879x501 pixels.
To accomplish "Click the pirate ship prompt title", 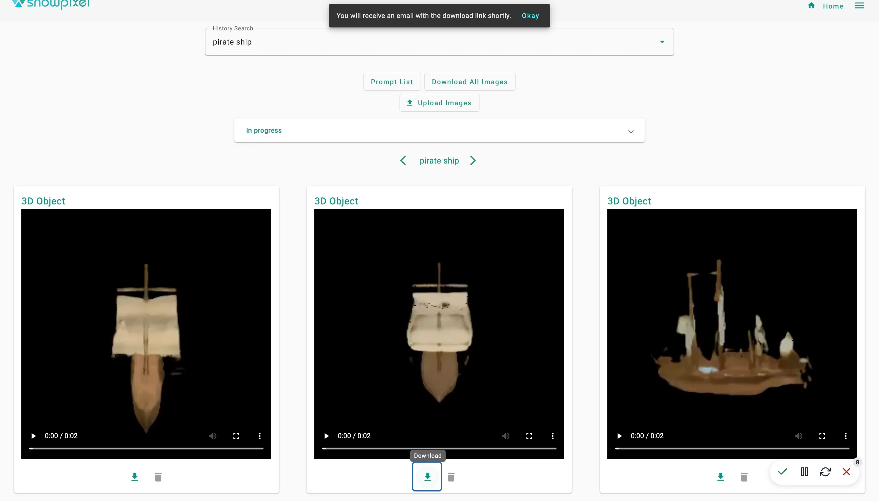I will click(439, 161).
